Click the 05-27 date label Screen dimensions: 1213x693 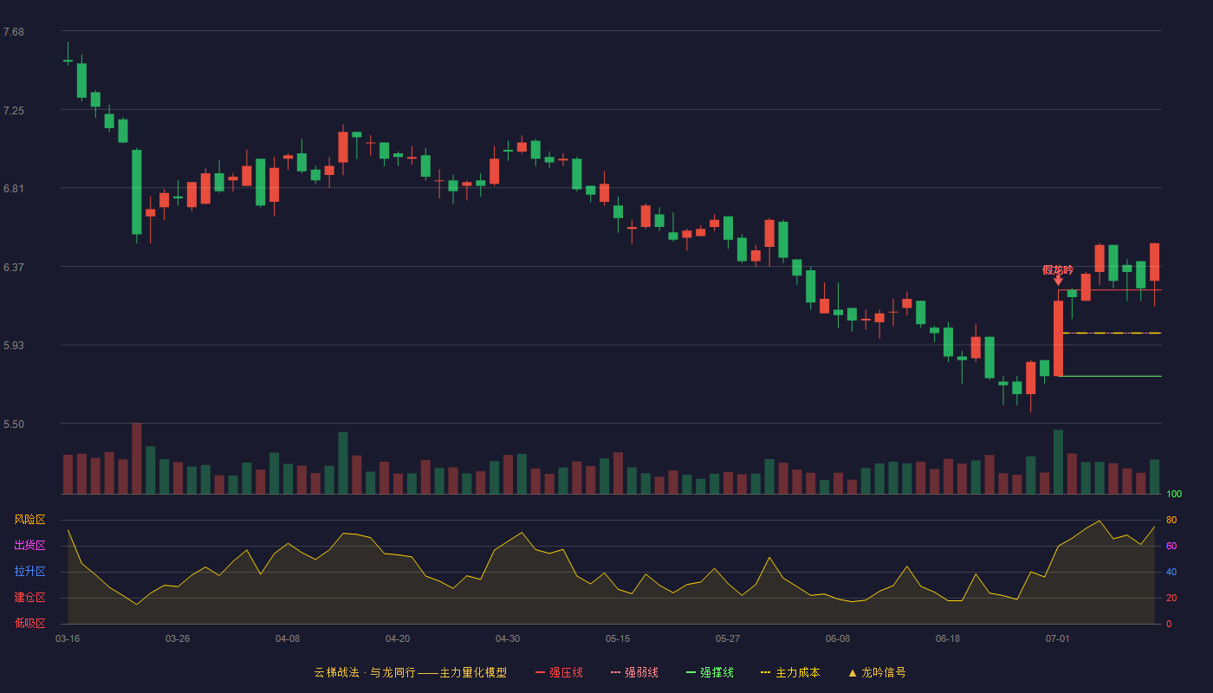[x=728, y=638]
